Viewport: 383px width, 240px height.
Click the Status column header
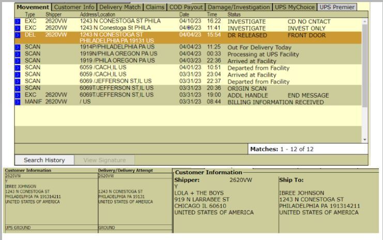pyautogui.click(x=234, y=14)
